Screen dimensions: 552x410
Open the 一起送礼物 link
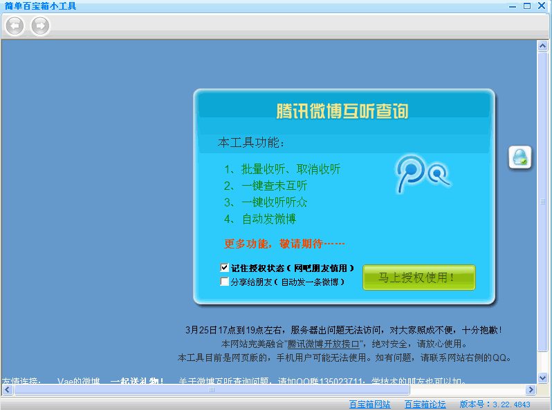(137, 380)
